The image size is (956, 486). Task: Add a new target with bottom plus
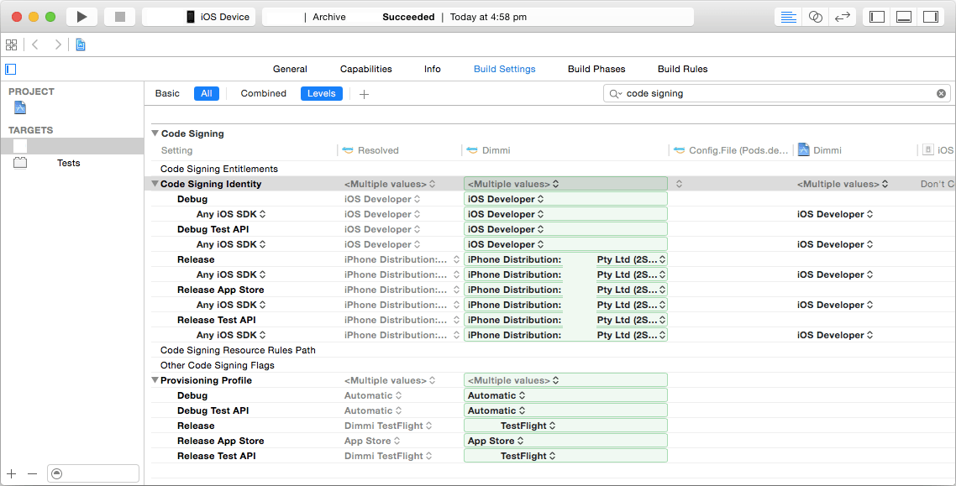[12, 473]
